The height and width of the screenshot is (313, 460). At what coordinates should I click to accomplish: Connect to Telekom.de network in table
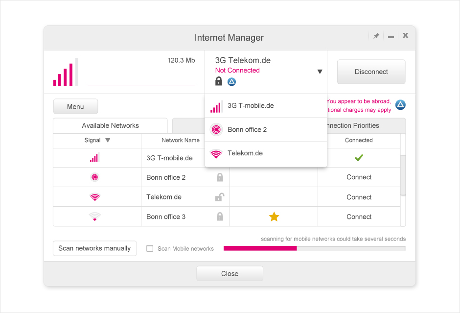click(x=359, y=197)
